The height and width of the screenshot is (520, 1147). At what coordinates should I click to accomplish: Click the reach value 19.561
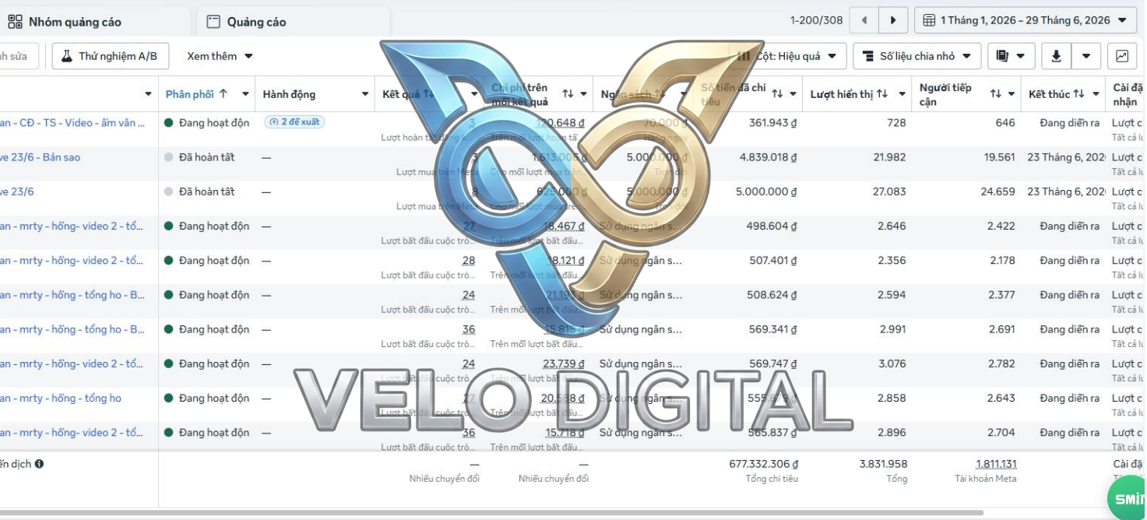[x=999, y=157]
